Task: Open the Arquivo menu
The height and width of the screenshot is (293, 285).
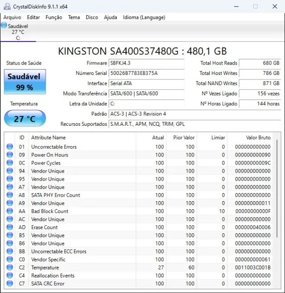Action: pyautogui.click(x=12, y=17)
